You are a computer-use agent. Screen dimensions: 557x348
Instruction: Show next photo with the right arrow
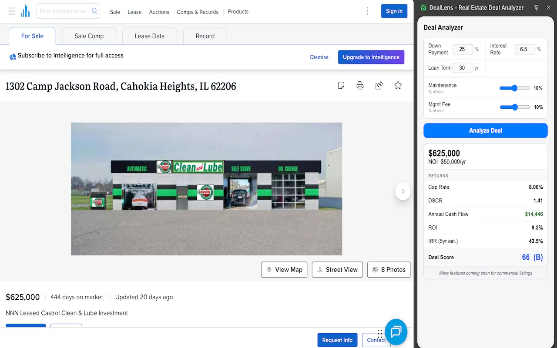403,191
